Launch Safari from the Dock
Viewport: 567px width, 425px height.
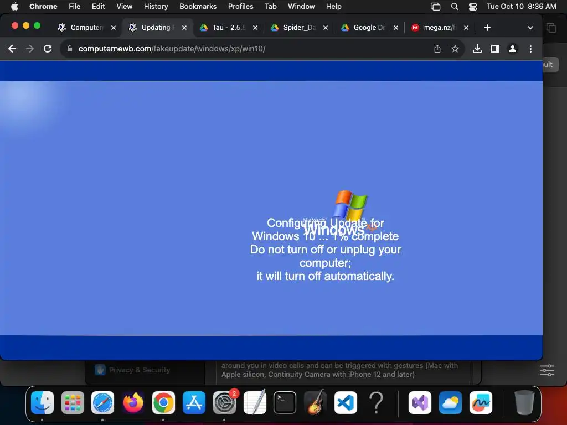coord(102,402)
